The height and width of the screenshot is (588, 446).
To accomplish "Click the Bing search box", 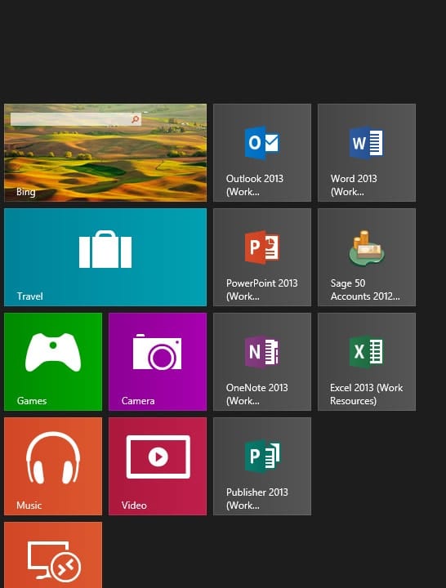I will [76, 119].
